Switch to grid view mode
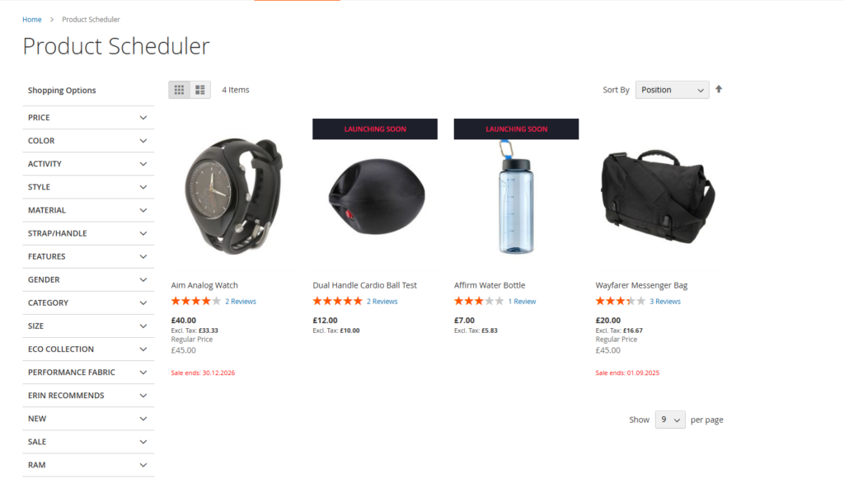844x483 pixels. [179, 90]
